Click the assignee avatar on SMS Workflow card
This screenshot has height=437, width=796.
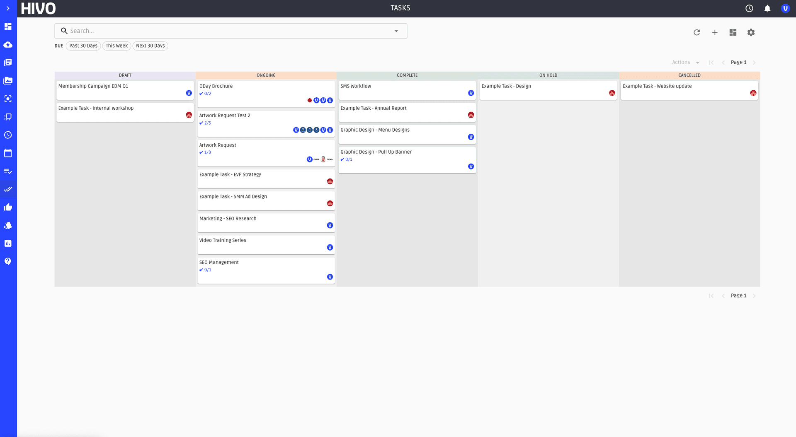(471, 93)
